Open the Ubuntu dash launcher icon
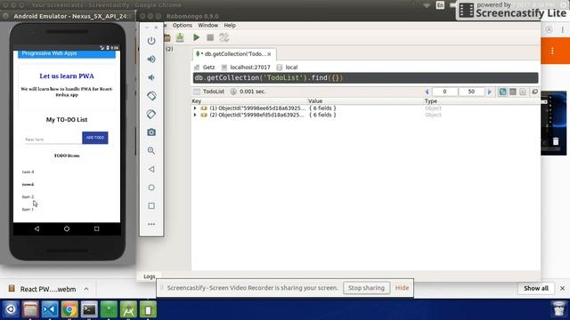570x320 pixels. tap(11, 309)
